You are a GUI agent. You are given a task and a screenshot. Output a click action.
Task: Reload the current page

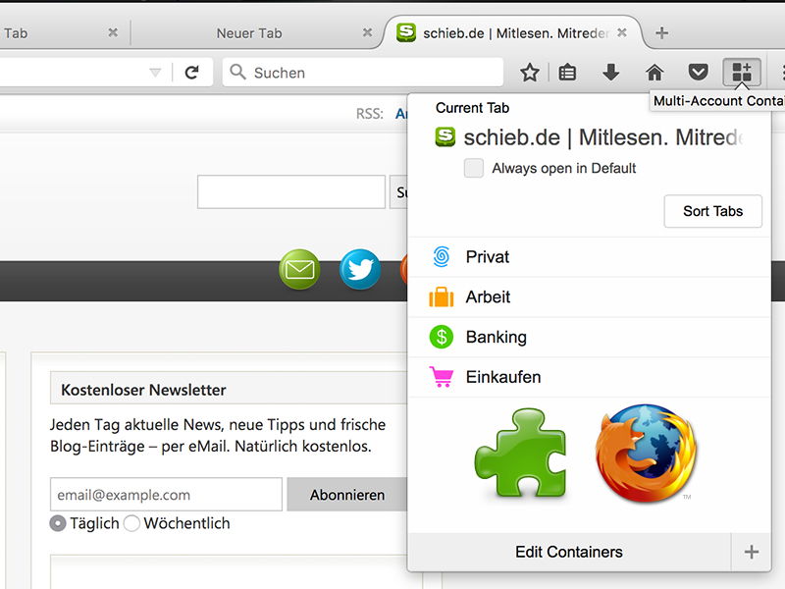point(191,73)
